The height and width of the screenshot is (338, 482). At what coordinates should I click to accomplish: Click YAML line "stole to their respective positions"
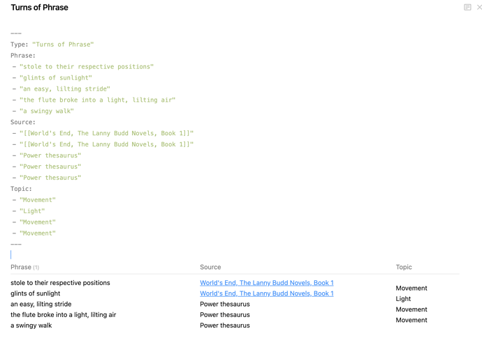click(83, 67)
